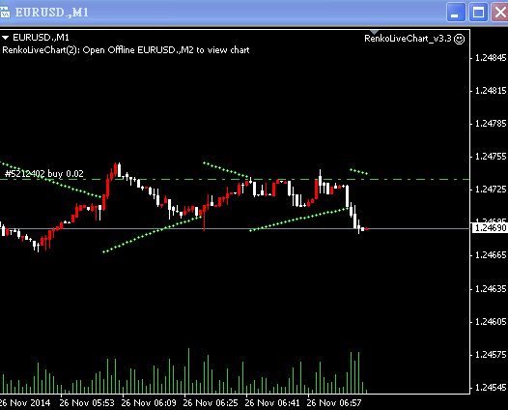Viewport: 508px width, 410px height.
Task: Click the 1.24690 current price label
Action: click(x=490, y=228)
